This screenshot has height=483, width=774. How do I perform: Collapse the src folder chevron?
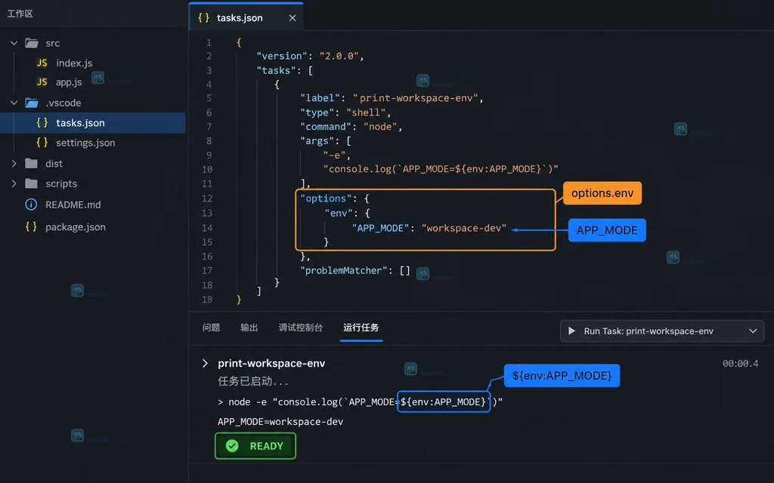click(x=14, y=43)
